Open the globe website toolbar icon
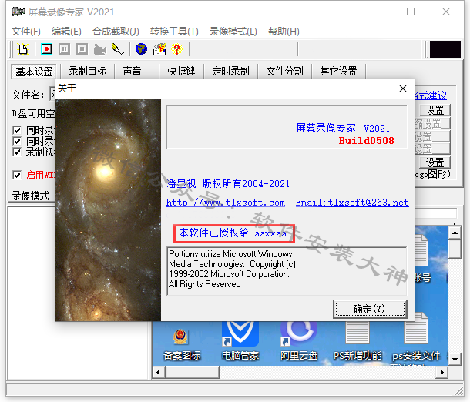The height and width of the screenshot is (402, 470). point(141,49)
